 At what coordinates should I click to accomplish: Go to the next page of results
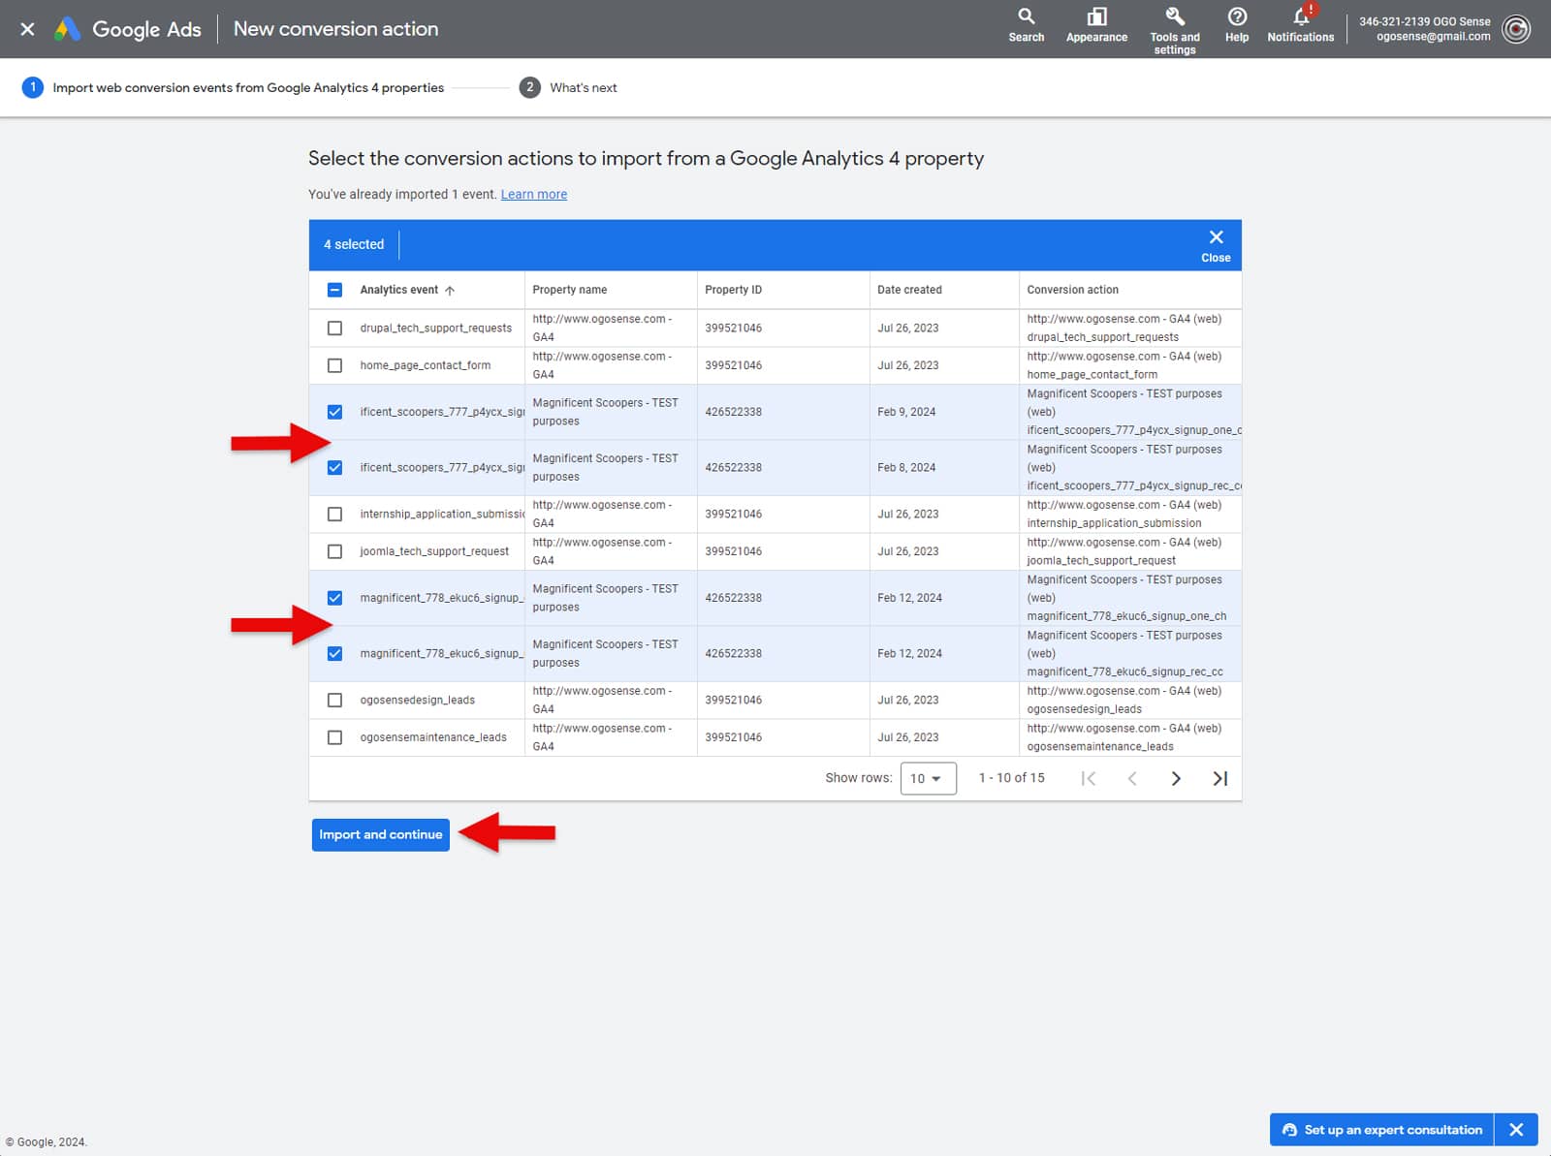(x=1175, y=777)
